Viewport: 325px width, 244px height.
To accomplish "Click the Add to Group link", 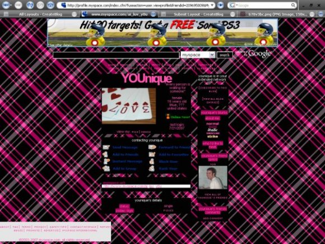I will click(124, 169).
